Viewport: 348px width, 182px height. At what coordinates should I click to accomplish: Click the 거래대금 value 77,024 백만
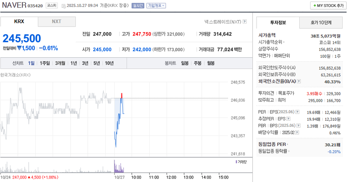[230, 50]
